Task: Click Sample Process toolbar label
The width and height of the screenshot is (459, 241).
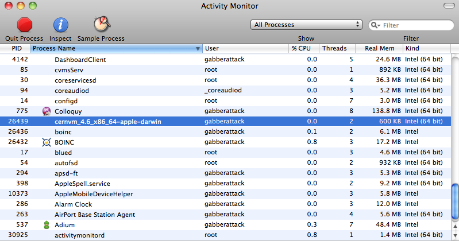Action: pyautogui.click(x=101, y=38)
